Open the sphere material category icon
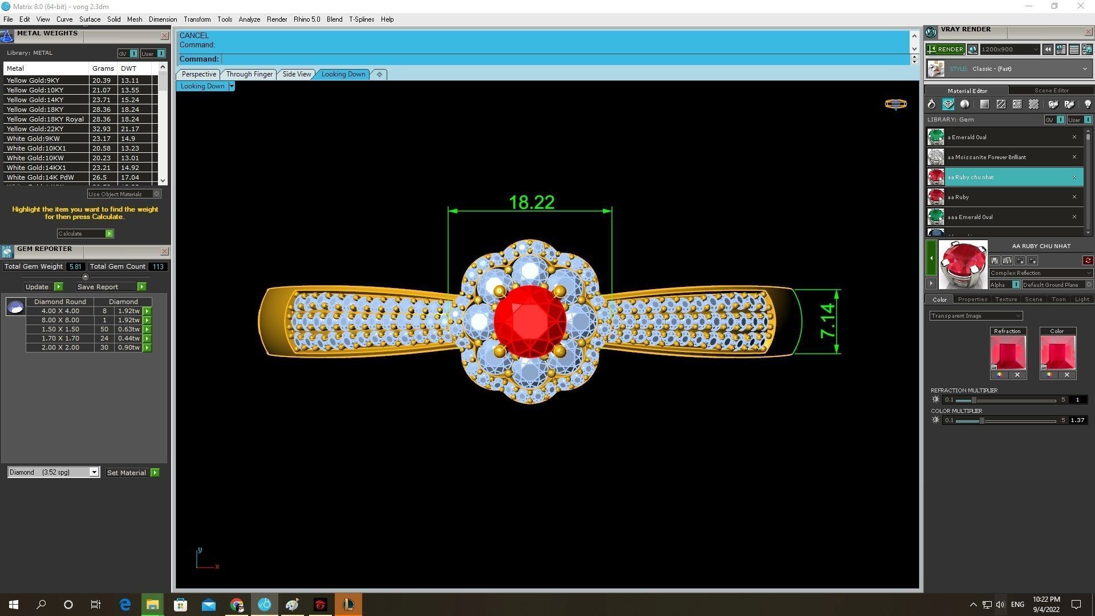This screenshot has height=616, width=1095. click(x=964, y=104)
